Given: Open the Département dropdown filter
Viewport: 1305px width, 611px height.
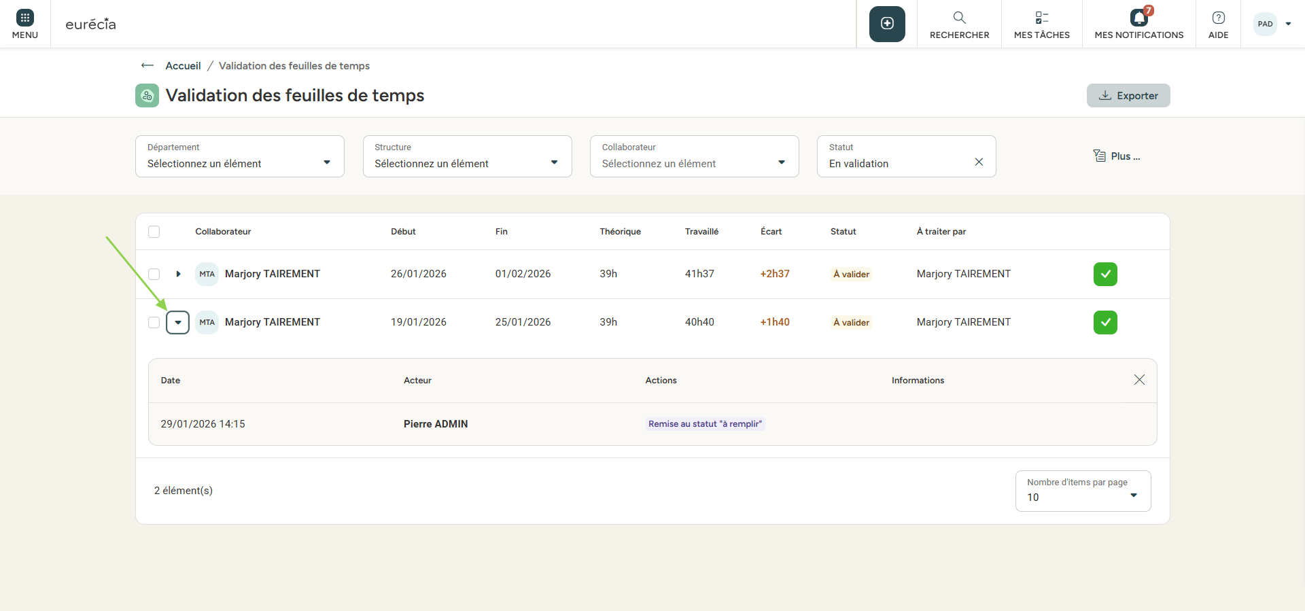Looking at the screenshot, I should point(239,156).
